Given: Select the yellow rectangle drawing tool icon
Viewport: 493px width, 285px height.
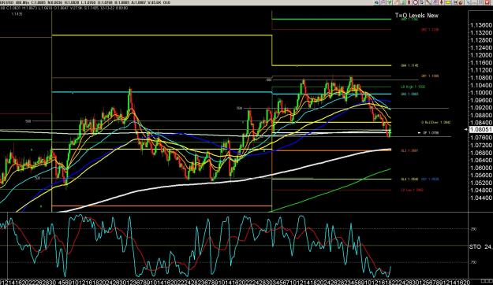Looking at the screenshot, I should click(x=448, y=2).
